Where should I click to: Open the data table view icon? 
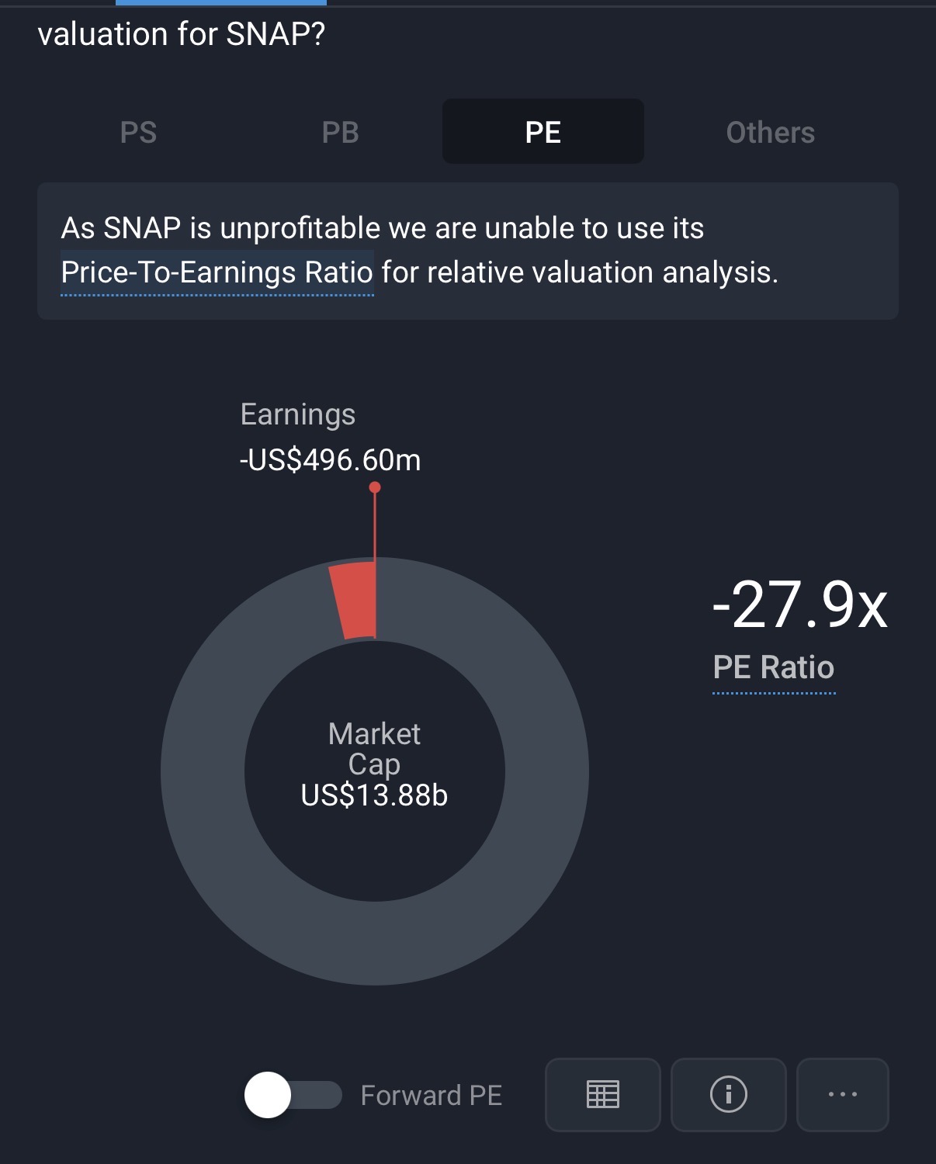point(602,1094)
